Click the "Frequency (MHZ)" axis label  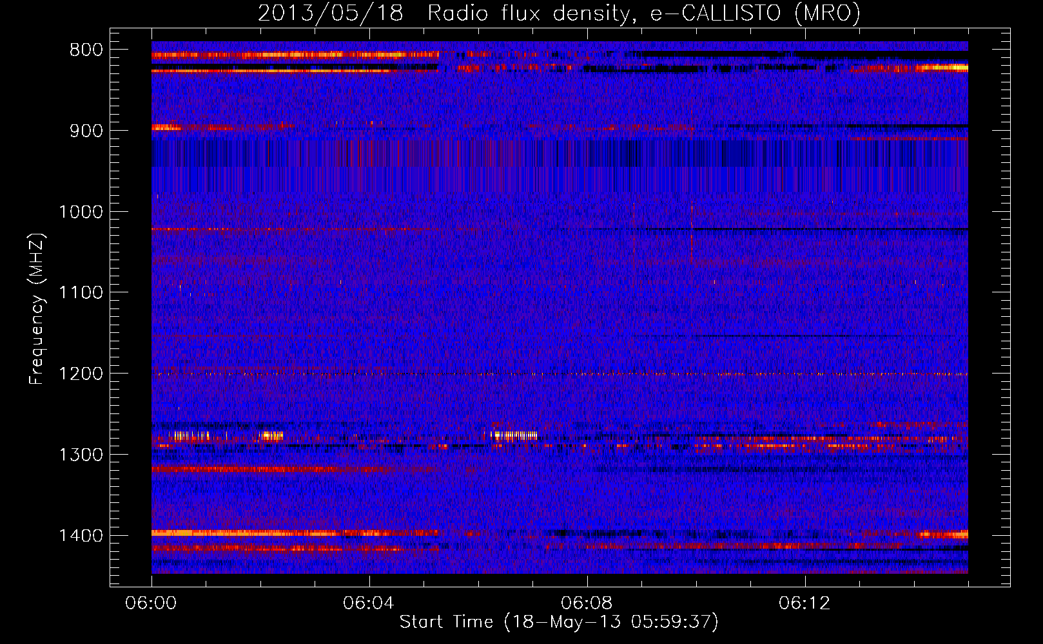37,308
